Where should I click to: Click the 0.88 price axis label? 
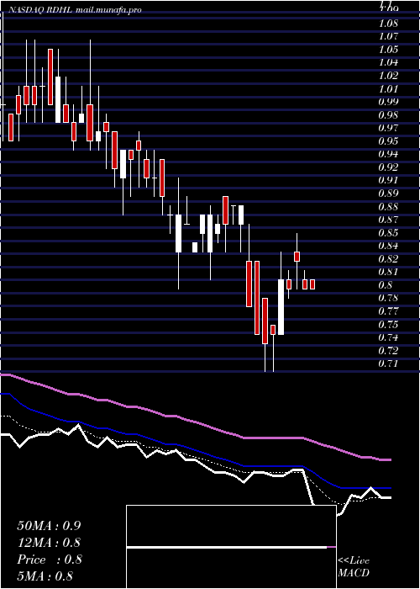tap(388, 207)
